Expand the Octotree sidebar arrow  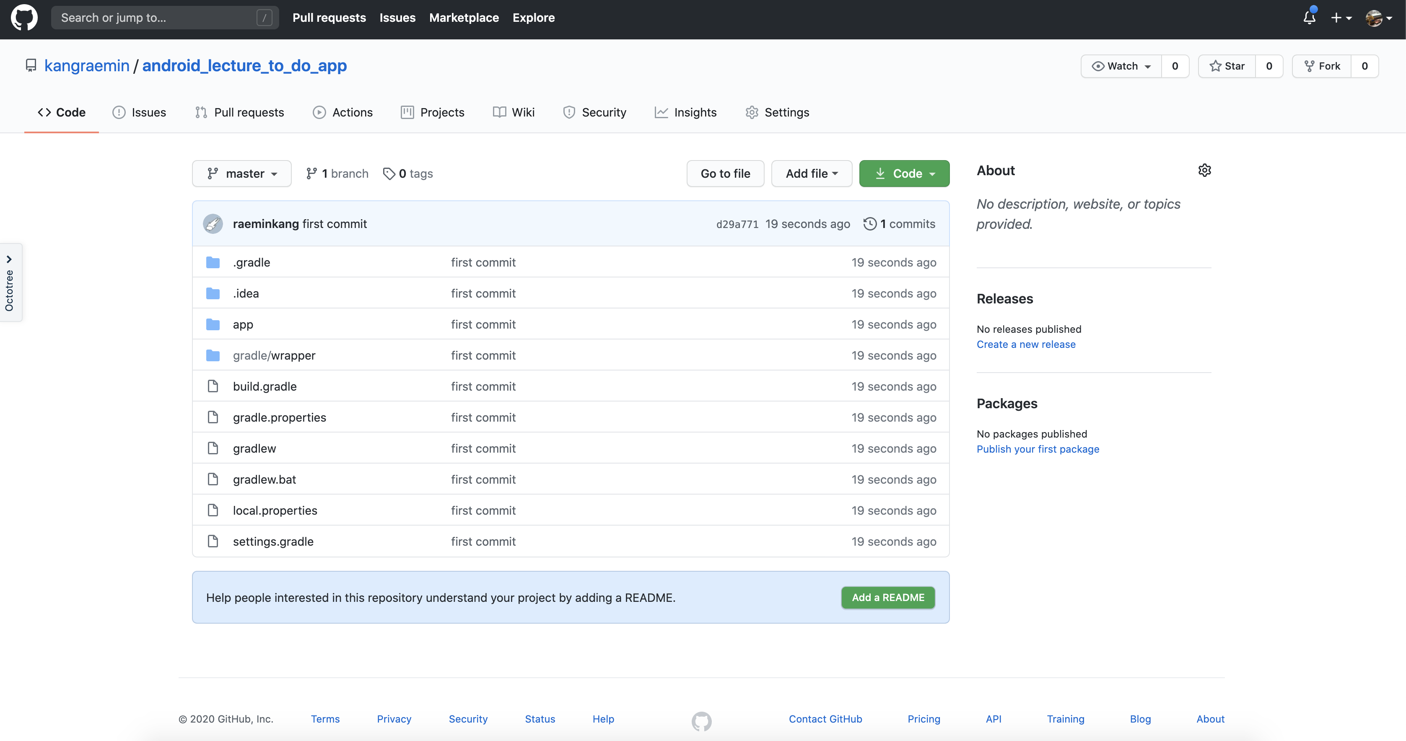point(9,259)
